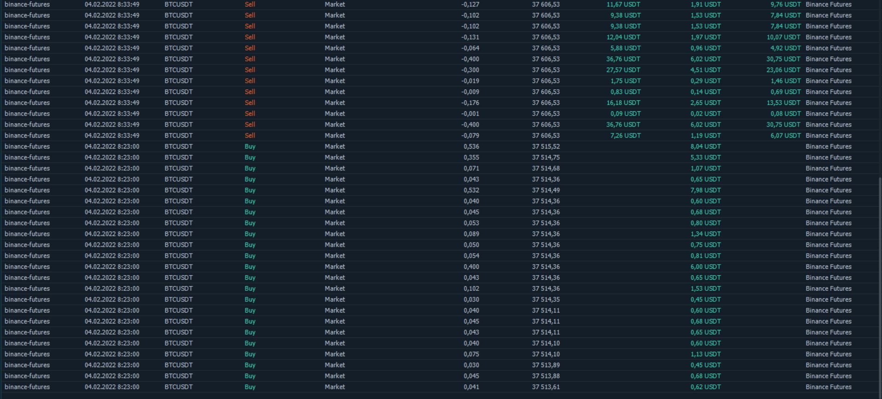Click the fee value 8,04 USDT
Screen dimensions: 882x399
coord(706,147)
